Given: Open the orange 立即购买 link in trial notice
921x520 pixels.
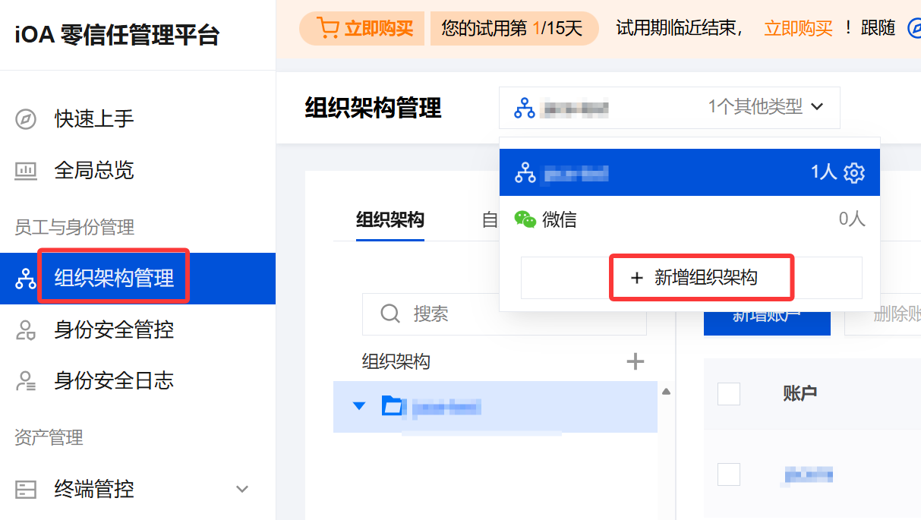Looking at the screenshot, I should [x=798, y=29].
